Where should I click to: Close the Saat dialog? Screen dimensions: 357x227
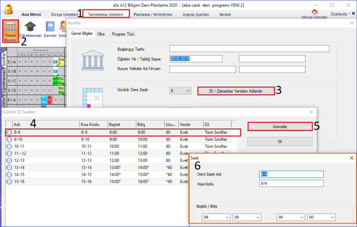tap(352, 158)
